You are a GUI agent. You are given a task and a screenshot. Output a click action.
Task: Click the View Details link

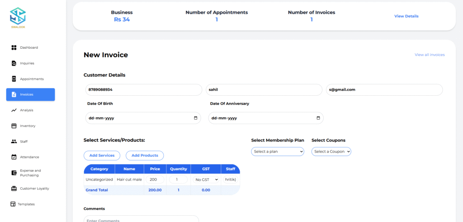(x=406, y=16)
